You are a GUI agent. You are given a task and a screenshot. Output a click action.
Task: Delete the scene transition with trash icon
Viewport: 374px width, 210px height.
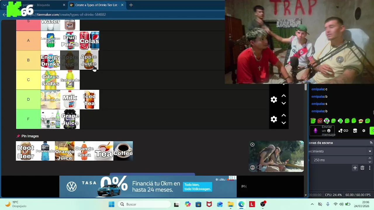click(362, 168)
